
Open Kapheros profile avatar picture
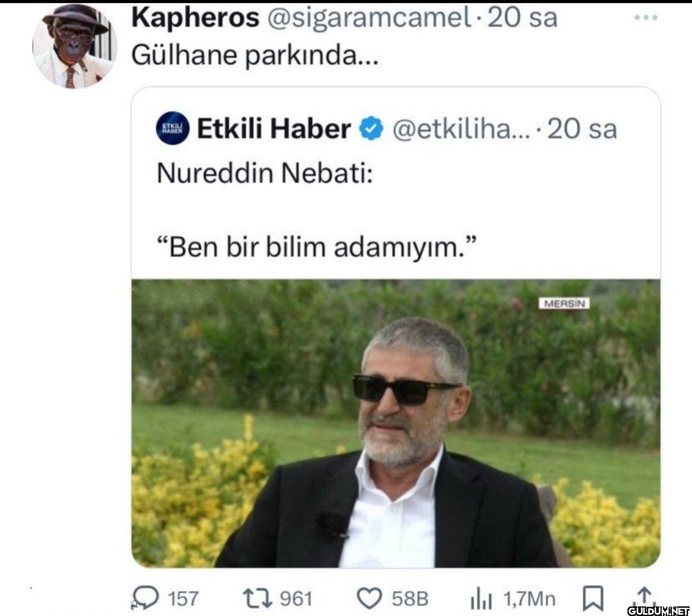(x=74, y=46)
